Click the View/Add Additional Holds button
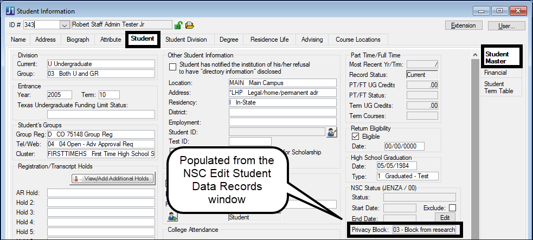Screen dimensions: 533x240 tap(113, 178)
